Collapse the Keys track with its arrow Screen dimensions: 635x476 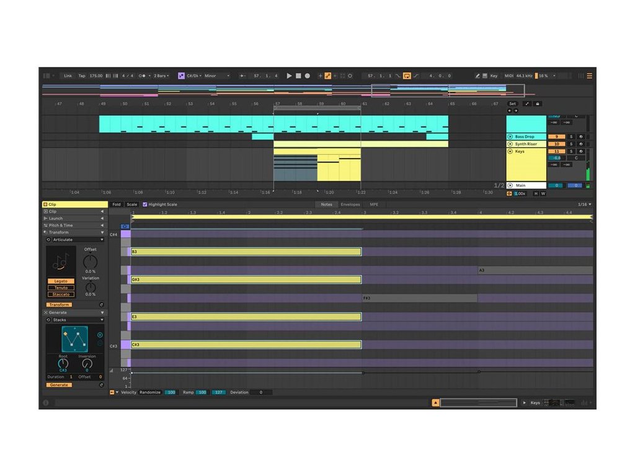coord(510,151)
